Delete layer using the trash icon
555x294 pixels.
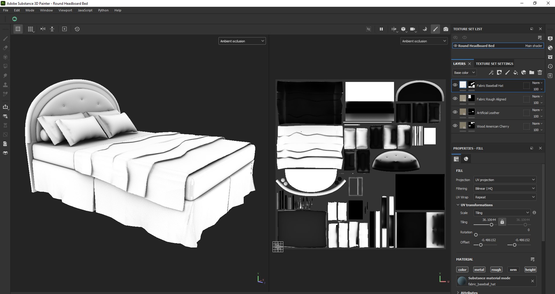click(540, 72)
